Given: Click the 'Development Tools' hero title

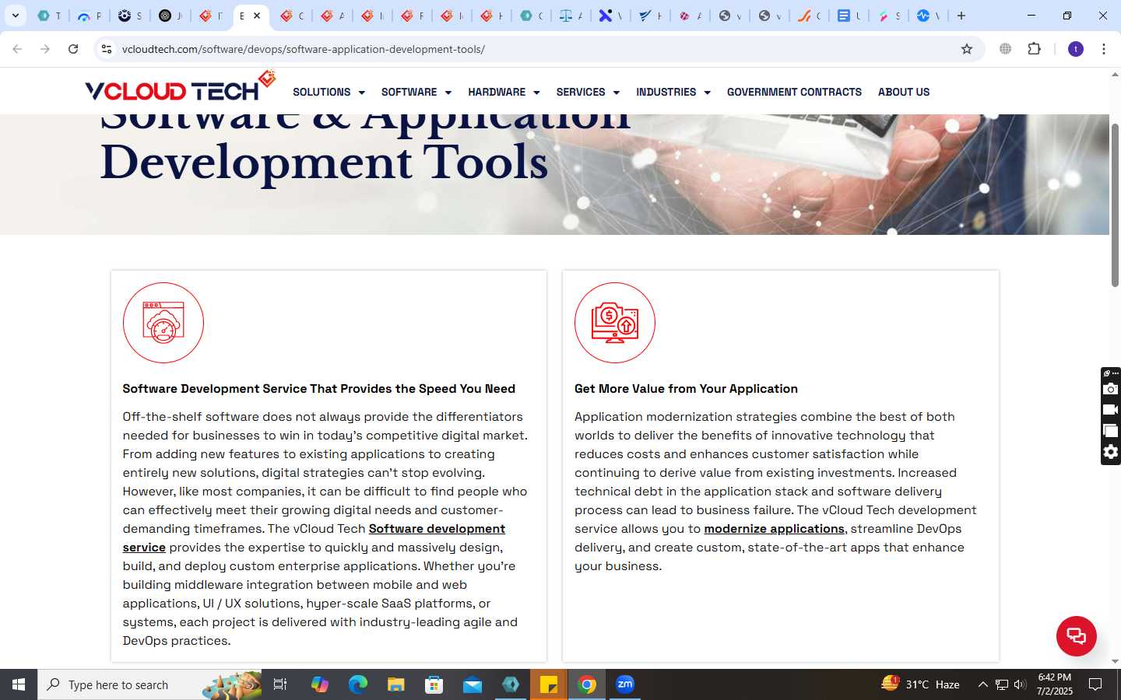Looking at the screenshot, I should coord(324,163).
